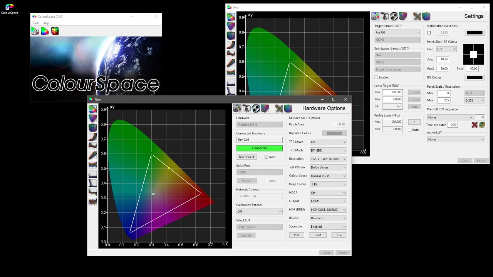Click the Time per patch field
This screenshot has height=277, width=493.
(x=453, y=125)
